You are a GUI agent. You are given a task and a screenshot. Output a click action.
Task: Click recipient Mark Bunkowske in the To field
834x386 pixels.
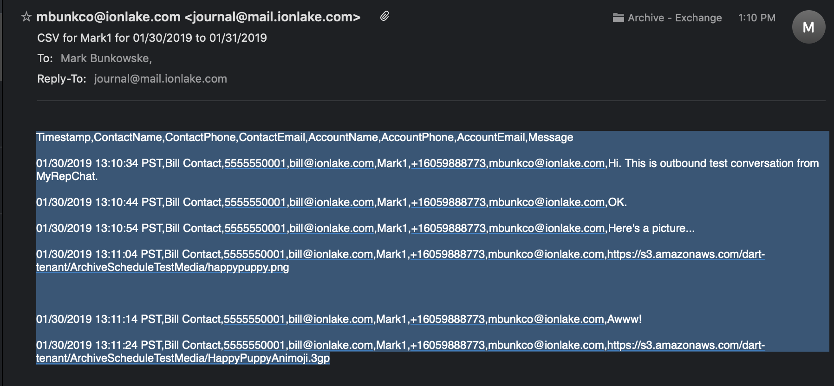point(106,58)
